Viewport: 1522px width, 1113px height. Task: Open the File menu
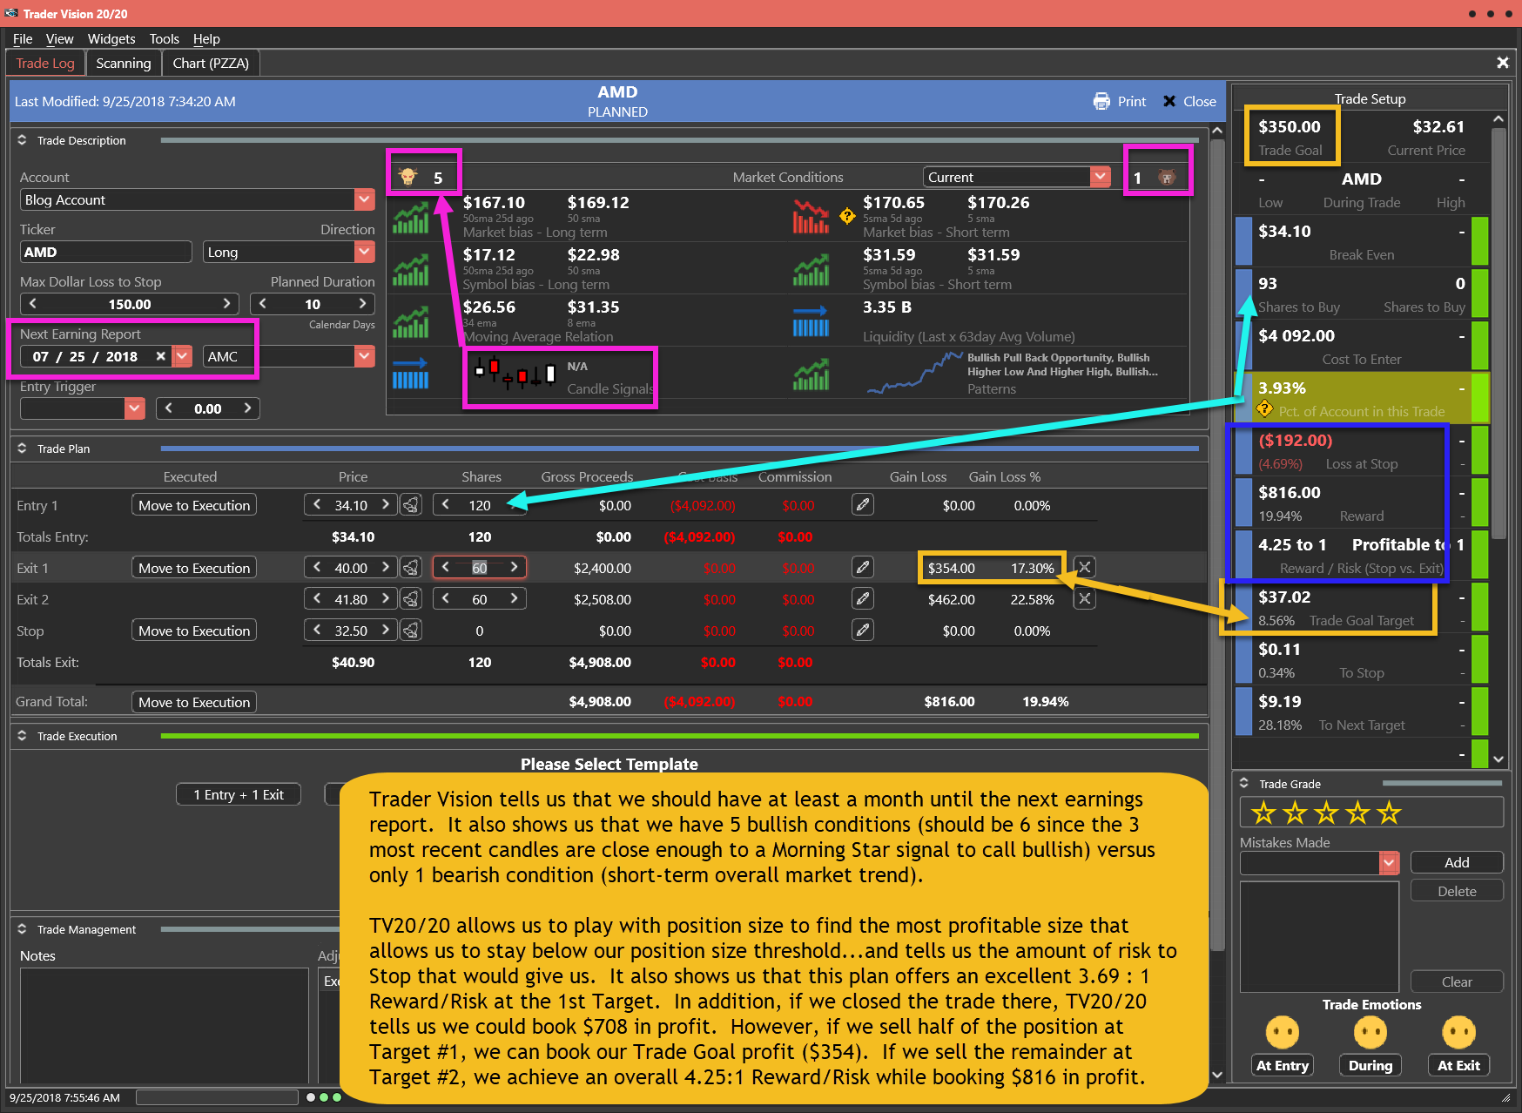(23, 38)
